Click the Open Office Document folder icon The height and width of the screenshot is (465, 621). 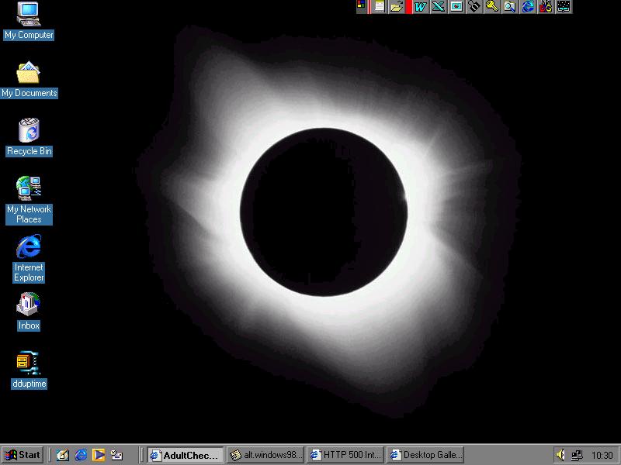pos(396,7)
